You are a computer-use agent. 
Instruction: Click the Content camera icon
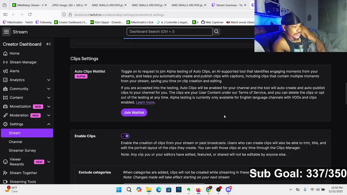pyautogui.click(x=5, y=97)
